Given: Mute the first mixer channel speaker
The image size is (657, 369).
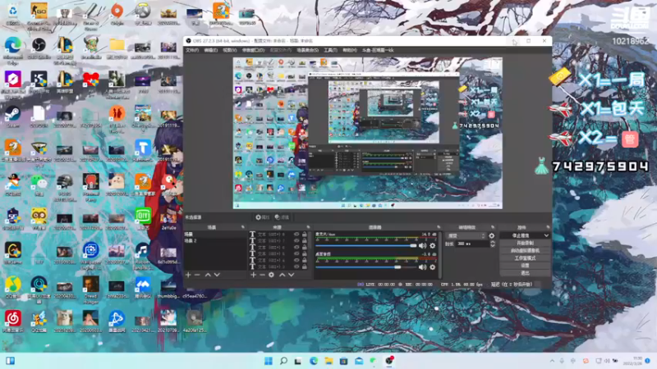Looking at the screenshot, I should point(422,245).
